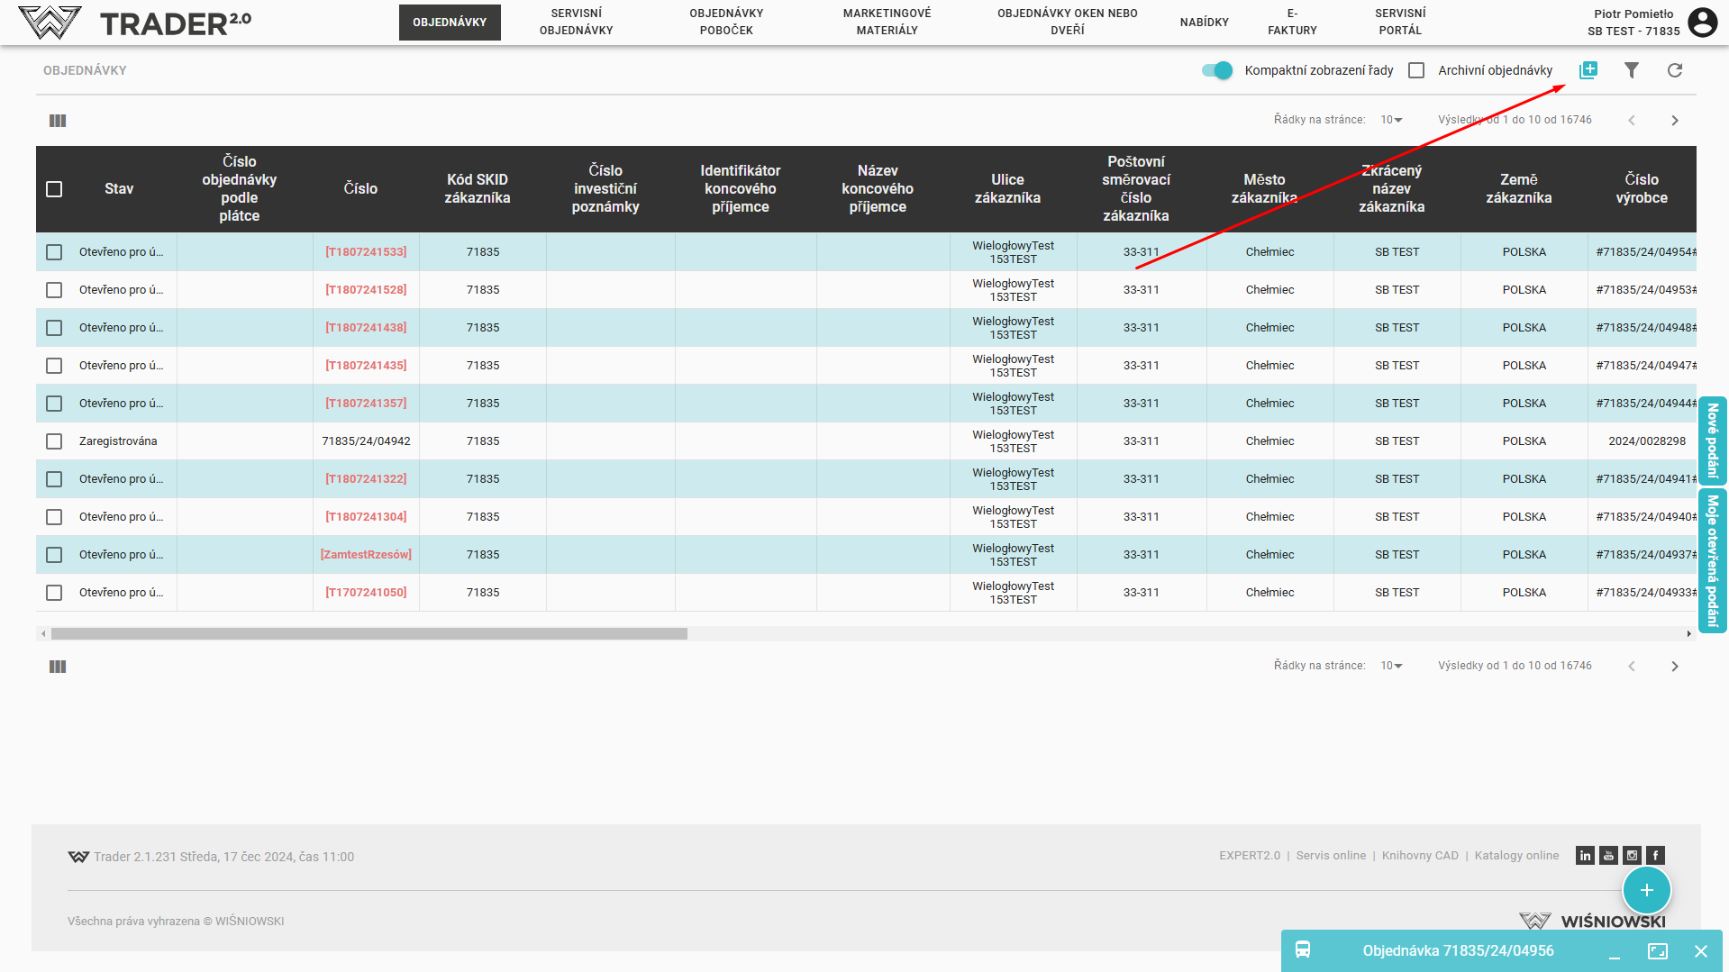
Task: Click the horizontal table scrollbar
Action: click(x=369, y=634)
